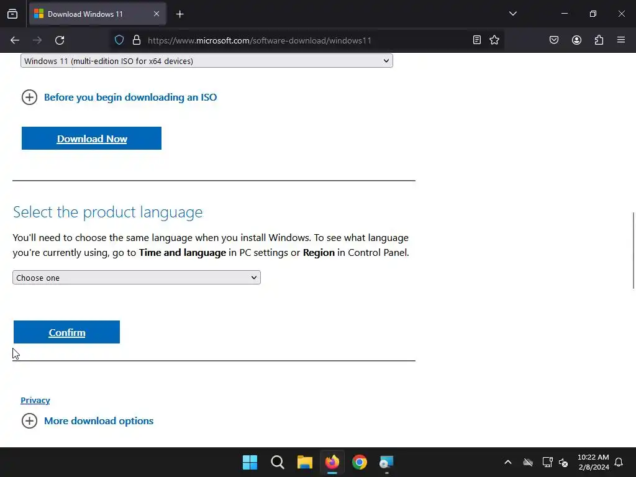Screen dimensions: 636x477
Task: Select the Download Windows 11 tab
Action: 98,14
